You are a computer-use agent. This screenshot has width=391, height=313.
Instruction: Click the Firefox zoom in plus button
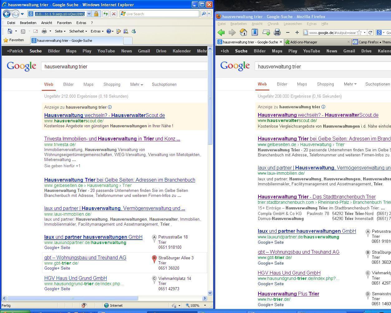point(297,32)
